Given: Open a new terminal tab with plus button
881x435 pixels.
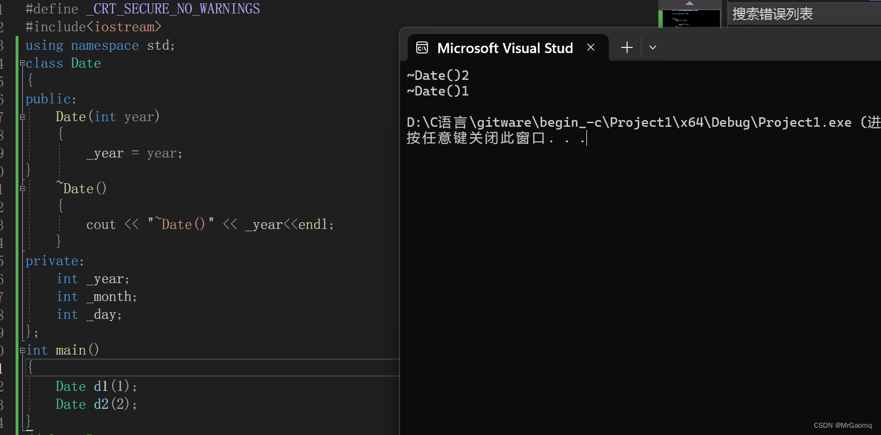Looking at the screenshot, I should click(627, 47).
